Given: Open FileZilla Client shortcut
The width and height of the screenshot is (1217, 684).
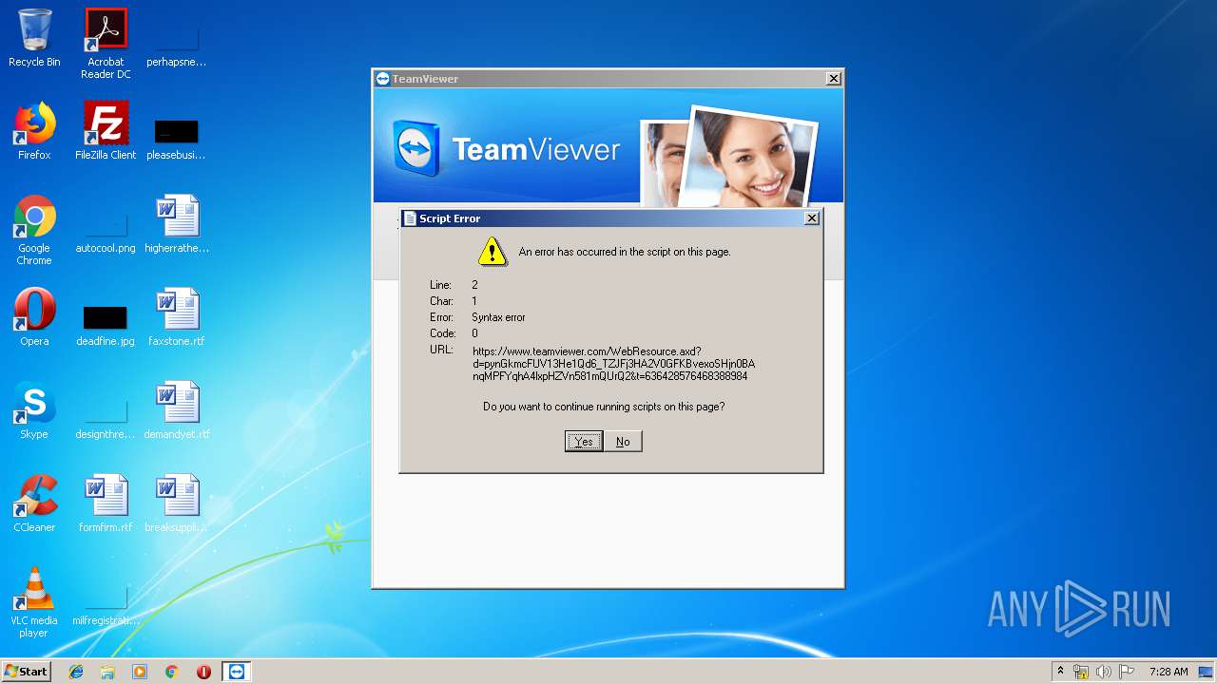Looking at the screenshot, I should [x=106, y=131].
